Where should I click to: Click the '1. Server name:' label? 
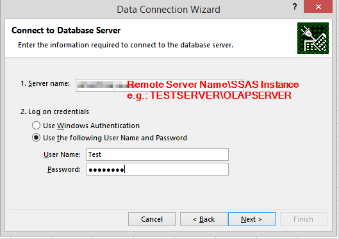coord(45,83)
